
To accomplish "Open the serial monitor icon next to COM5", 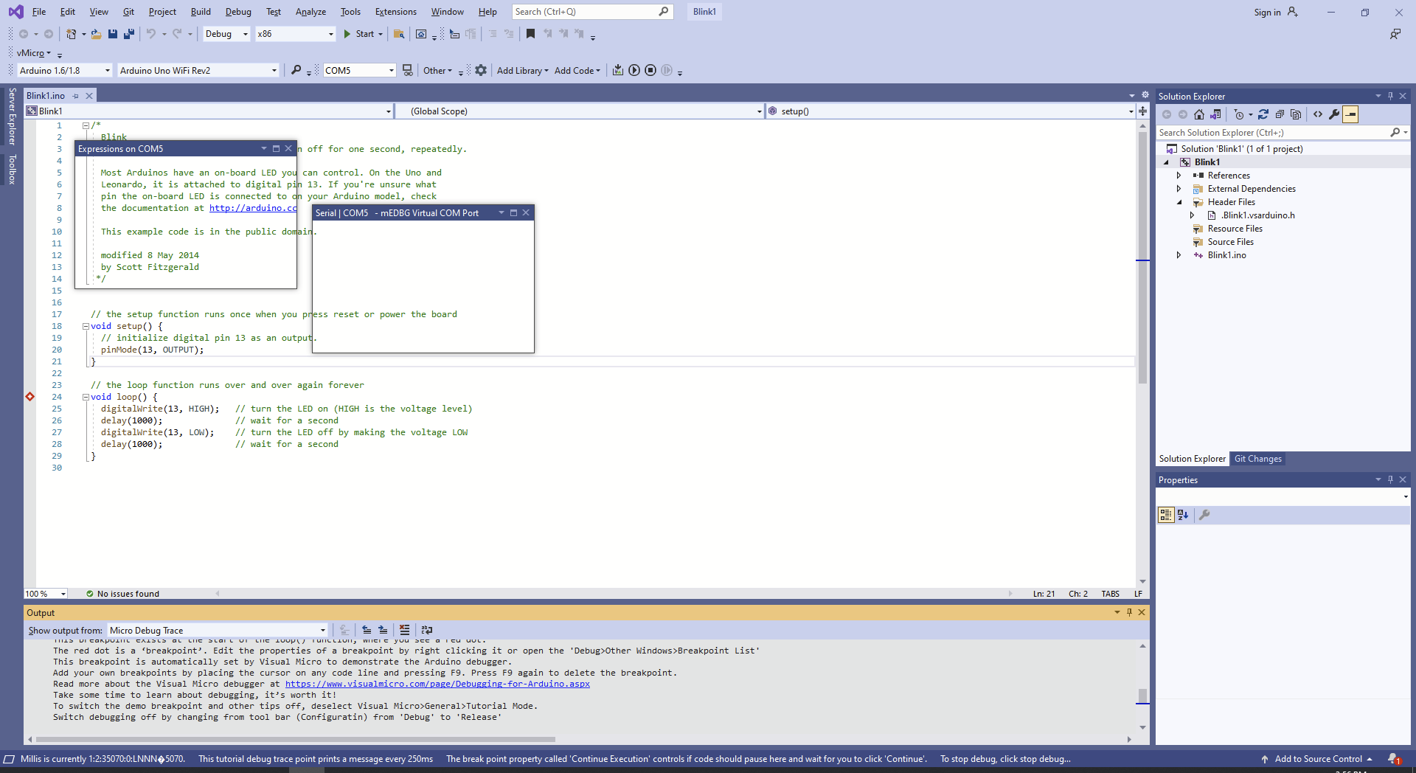I will click(x=407, y=70).
